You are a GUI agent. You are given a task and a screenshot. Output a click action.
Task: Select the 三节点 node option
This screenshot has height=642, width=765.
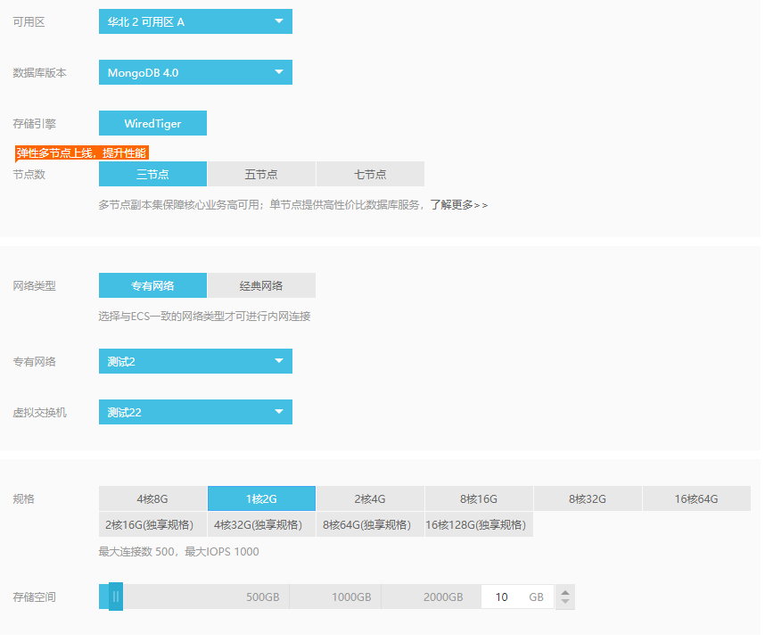tap(152, 174)
